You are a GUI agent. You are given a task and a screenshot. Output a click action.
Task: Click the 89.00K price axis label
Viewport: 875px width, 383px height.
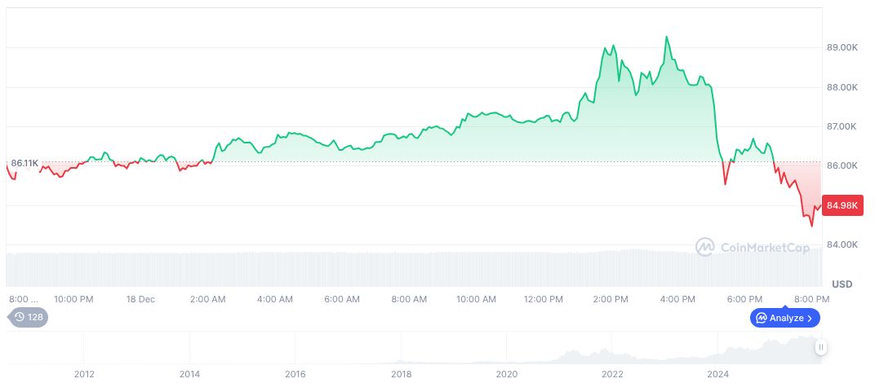[x=842, y=48]
